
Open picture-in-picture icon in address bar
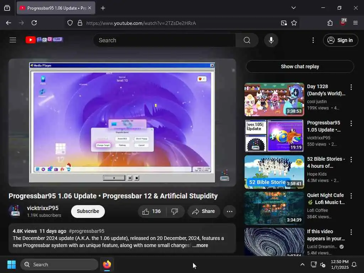(x=284, y=23)
